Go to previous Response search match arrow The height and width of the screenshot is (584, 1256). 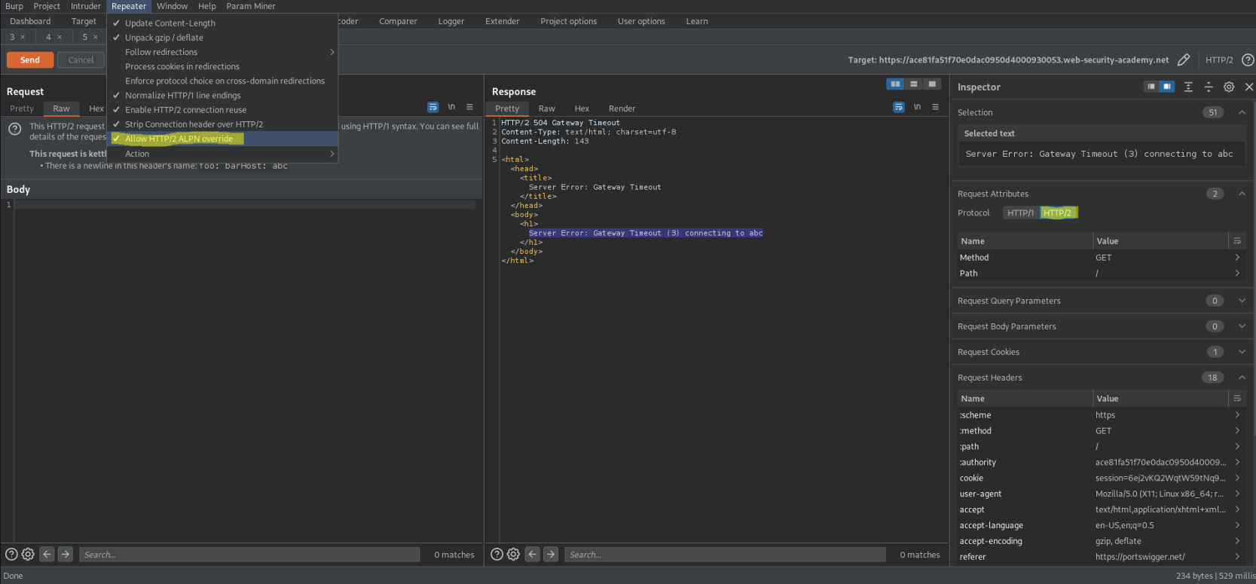532,554
